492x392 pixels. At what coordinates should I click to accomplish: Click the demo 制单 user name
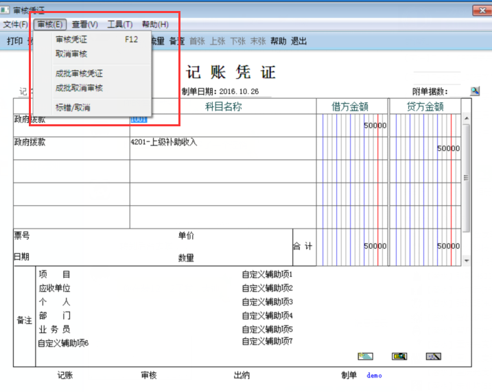pos(374,376)
